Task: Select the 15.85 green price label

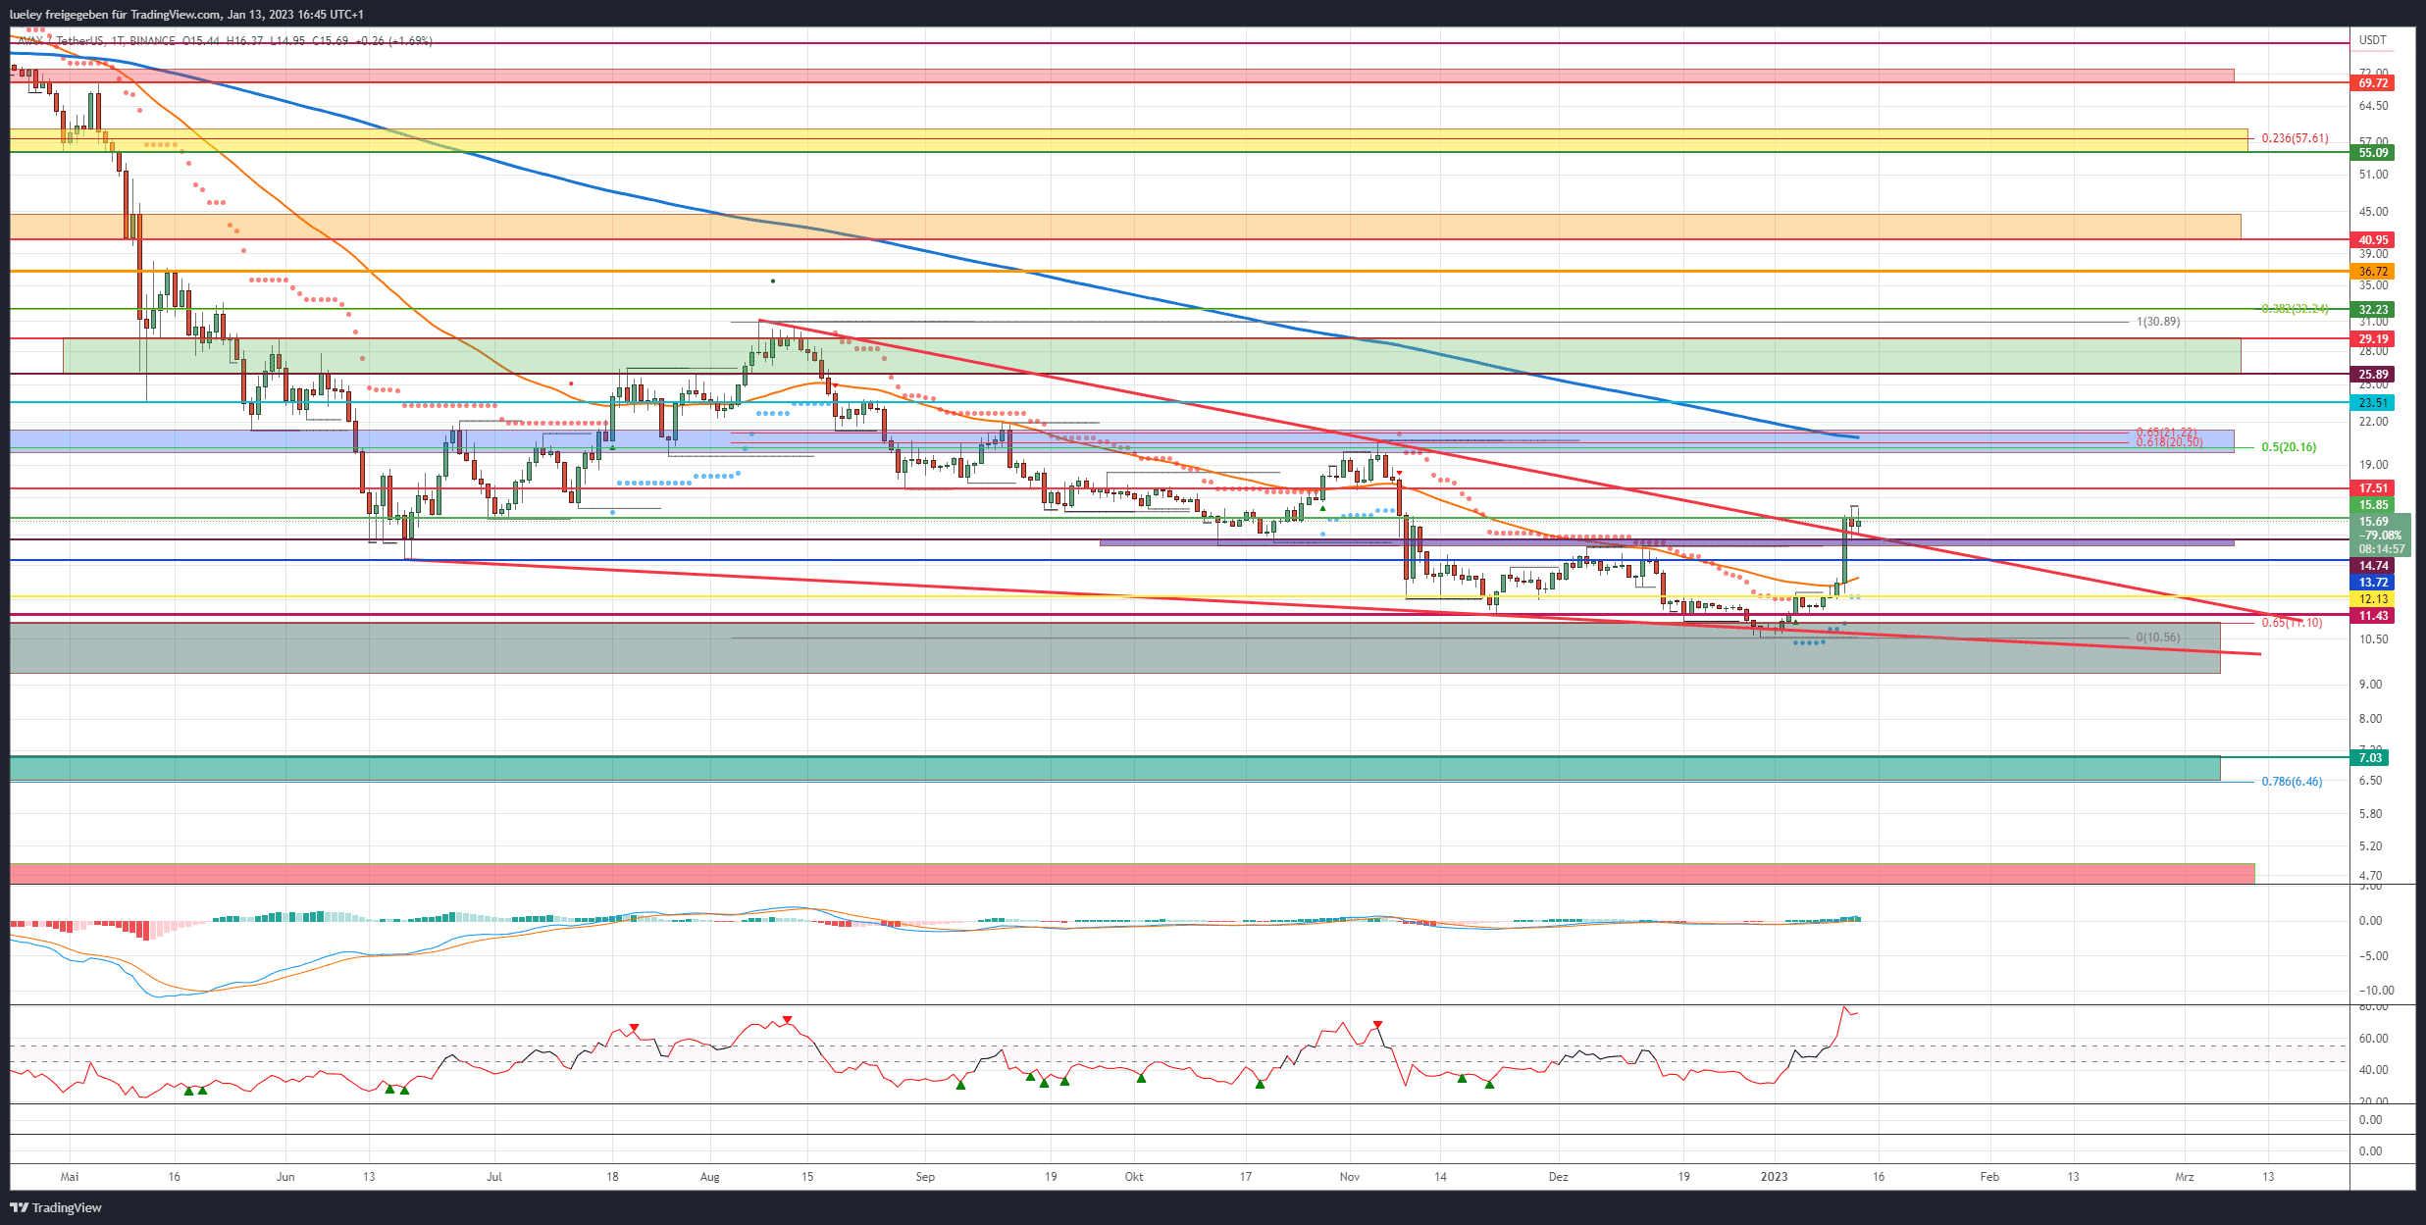Action: [x=2373, y=506]
